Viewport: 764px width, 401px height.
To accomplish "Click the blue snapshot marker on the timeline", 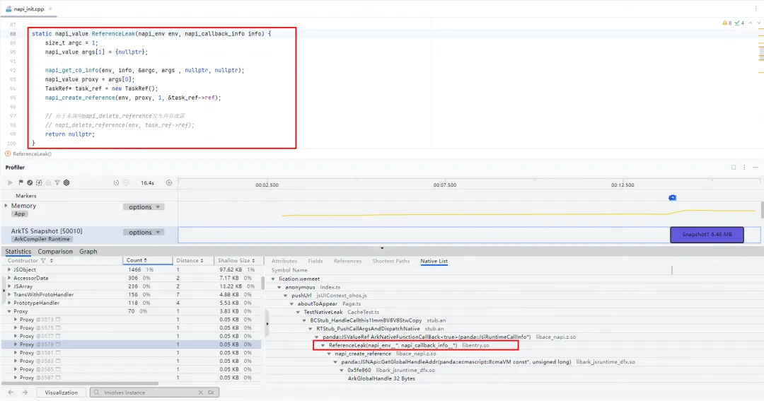I will [x=673, y=197].
